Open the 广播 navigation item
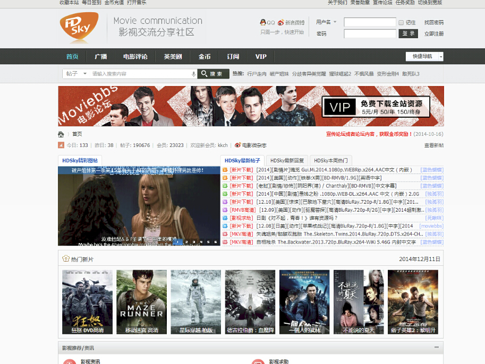 pyautogui.click(x=101, y=57)
